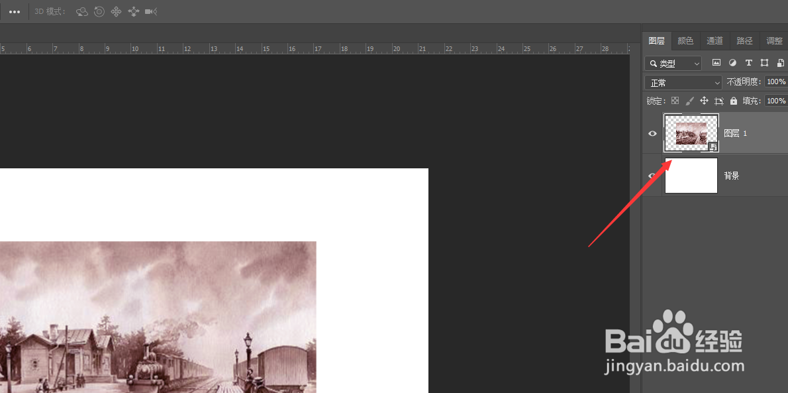Screen dimensions: 788x393
Task: Click the 填充 100% value field
Action: tap(777, 101)
